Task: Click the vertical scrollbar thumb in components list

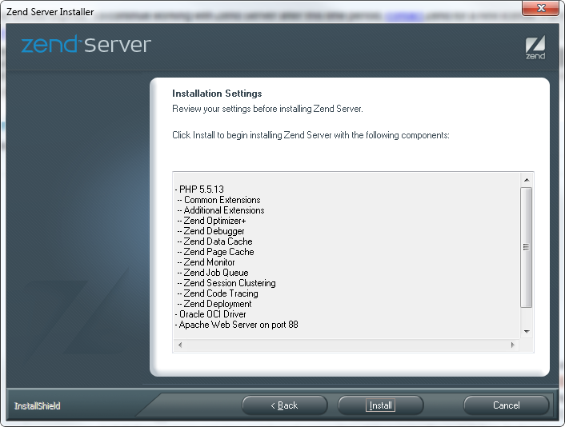Action: pos(527,248)
